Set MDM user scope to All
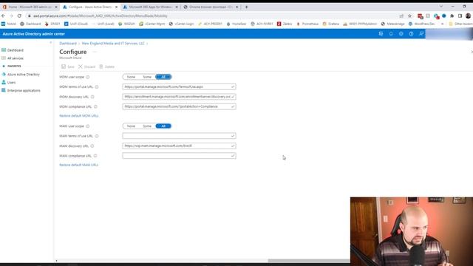Viewport: 473px width, 266px height. 163,77
